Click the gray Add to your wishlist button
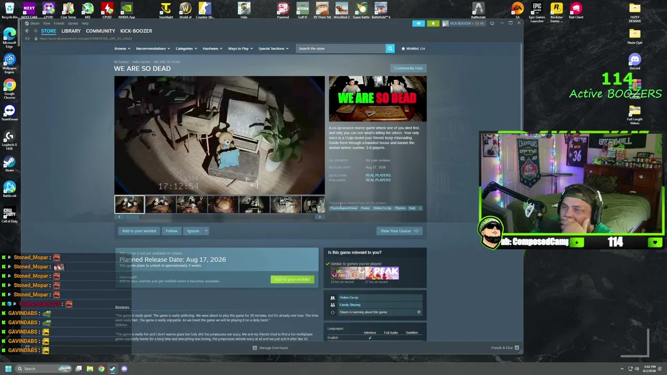The image size is (667, 375). coord(139,231)
